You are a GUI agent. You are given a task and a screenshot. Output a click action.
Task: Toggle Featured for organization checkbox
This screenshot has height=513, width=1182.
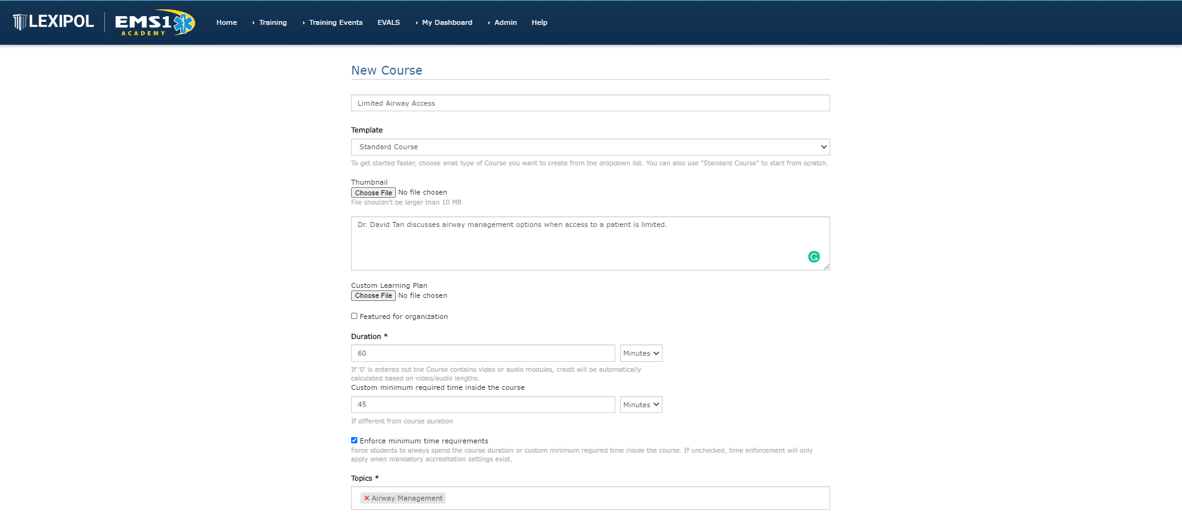(354, 316)
